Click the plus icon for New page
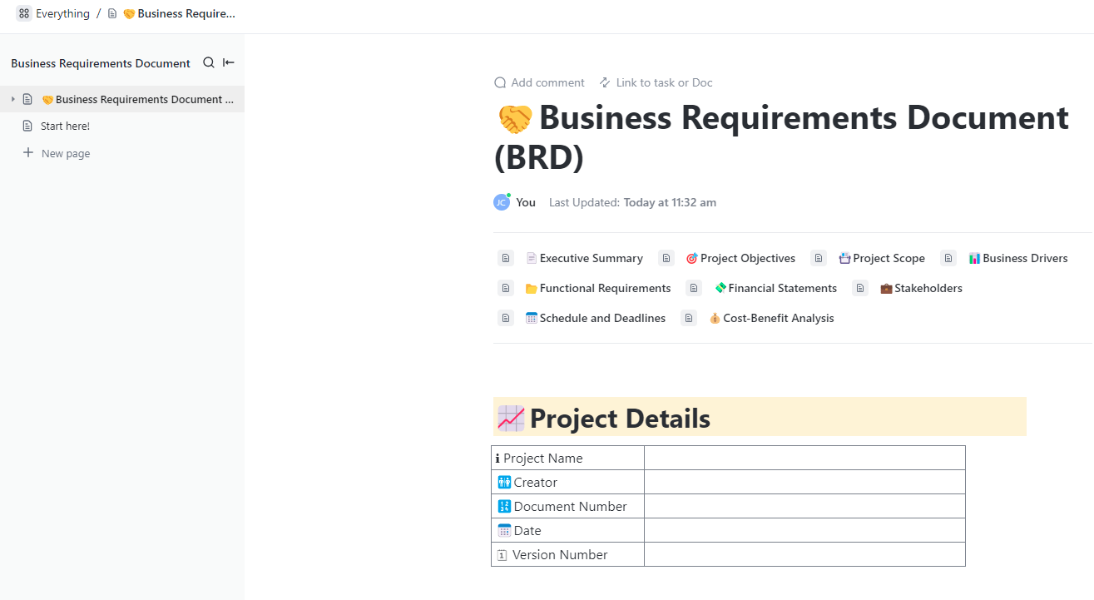 (28, 153)
